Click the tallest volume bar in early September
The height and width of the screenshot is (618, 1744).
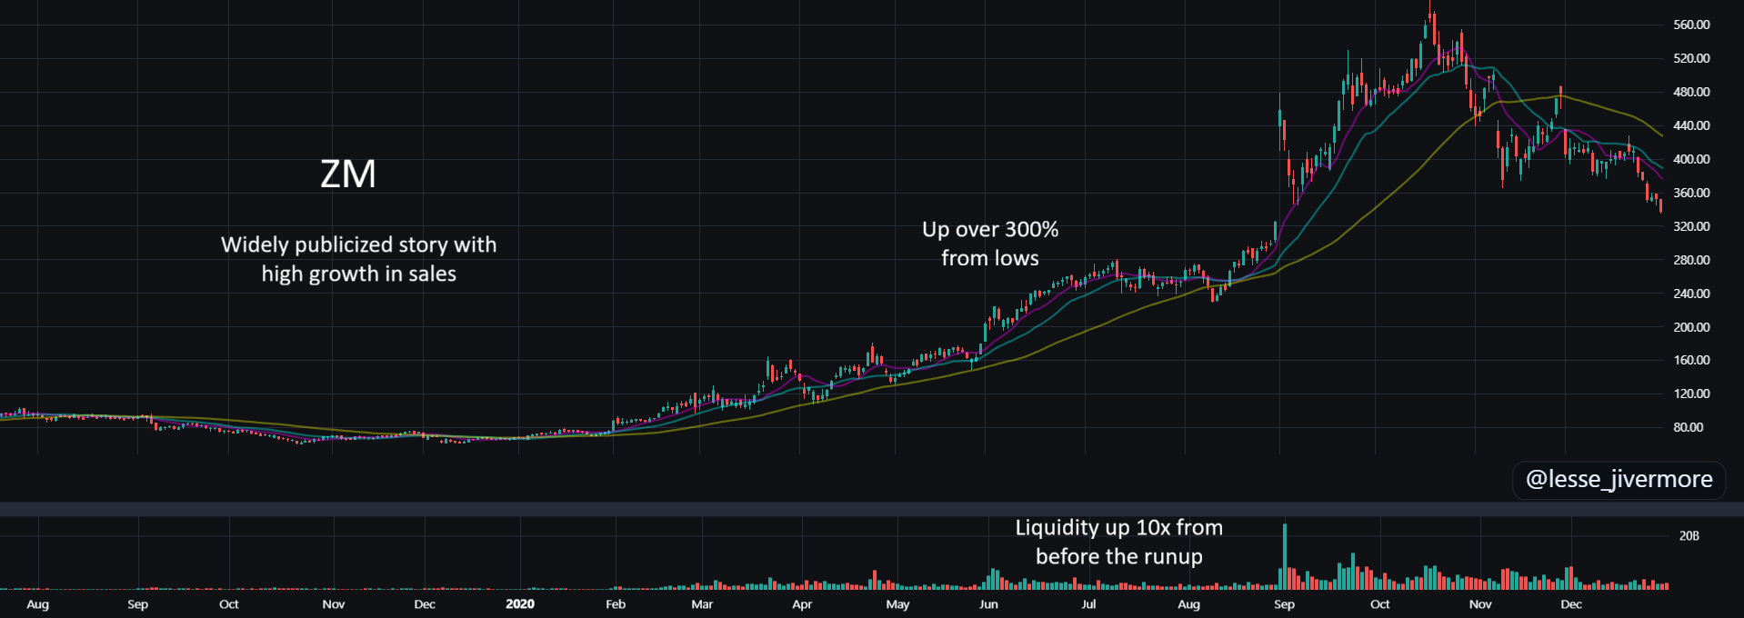(1285, 556)
